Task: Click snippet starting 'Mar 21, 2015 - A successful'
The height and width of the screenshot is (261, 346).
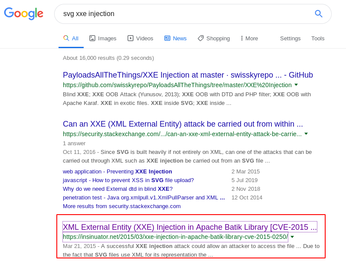Action: point(191,251)
